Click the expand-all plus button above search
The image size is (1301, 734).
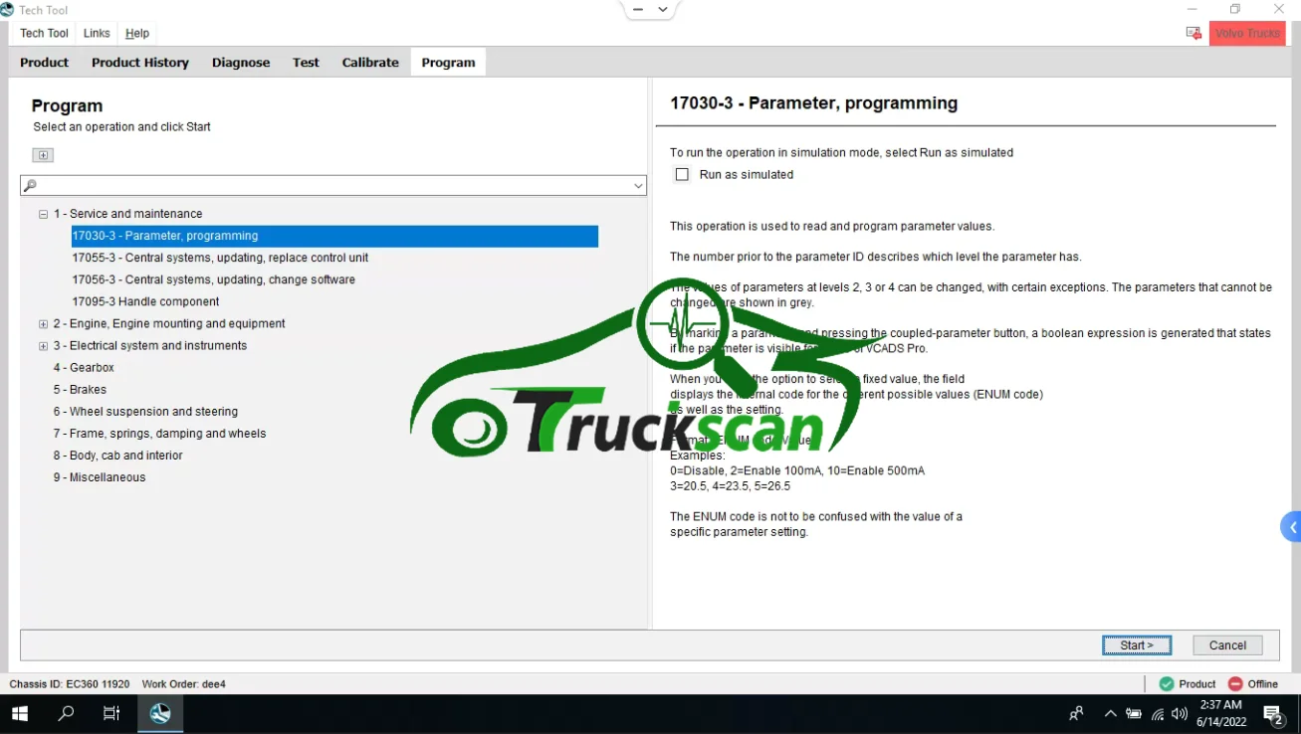[43, 155]
